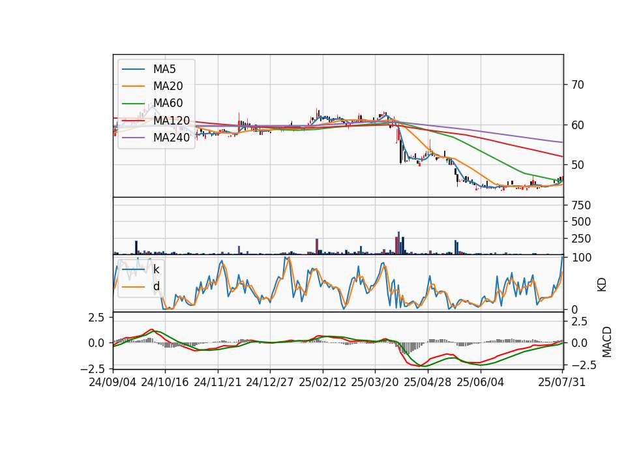Click the 'k' label in KD legend
Image resolution: width=626 pixels, height=450 pixels.
[x=156, y=269]
